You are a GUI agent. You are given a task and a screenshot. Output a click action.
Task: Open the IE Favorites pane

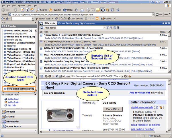[x=55, y=10]
